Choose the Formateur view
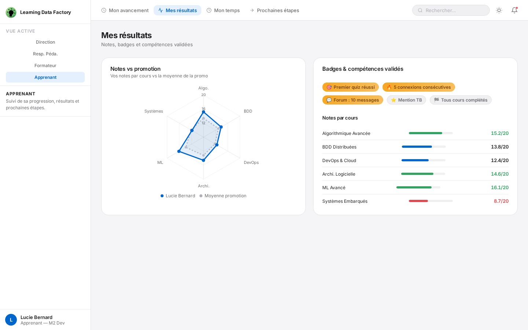528x330 pixels. tap(45, 66)
